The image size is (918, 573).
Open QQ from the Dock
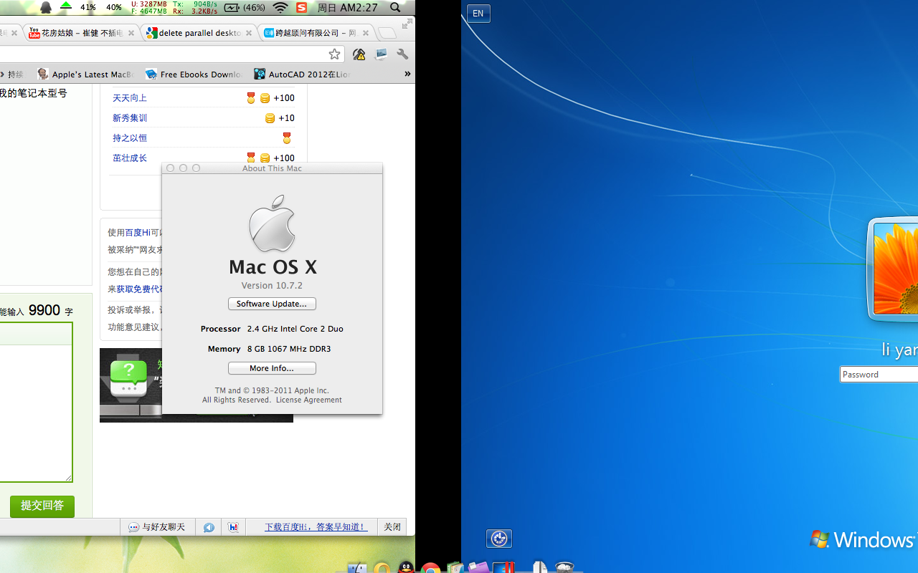tap(406, 567)
